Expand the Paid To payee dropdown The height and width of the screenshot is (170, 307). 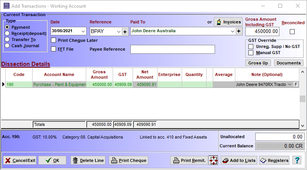pos(233,31)
